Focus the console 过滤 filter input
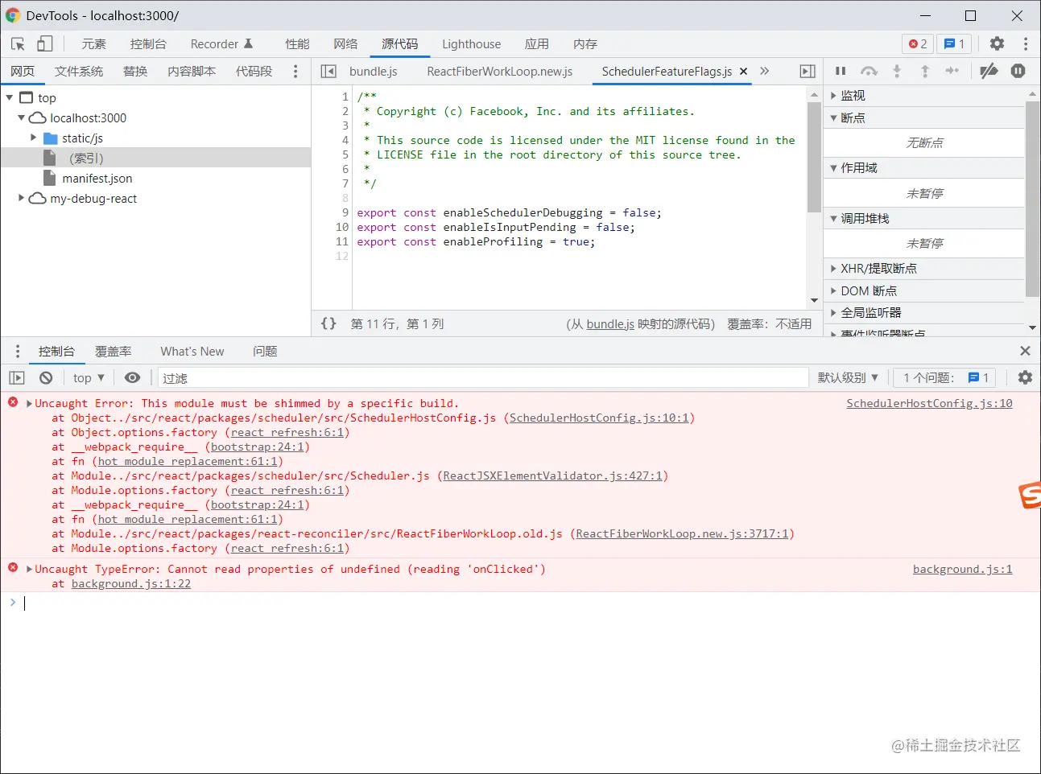Viewport: 1041px width, 774px height. click(x=483, y=377)
